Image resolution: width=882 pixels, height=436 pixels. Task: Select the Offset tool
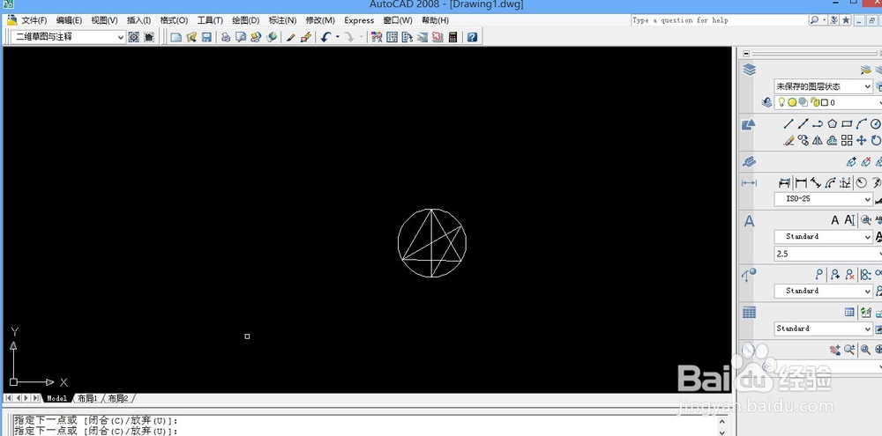tap(832, 140)
